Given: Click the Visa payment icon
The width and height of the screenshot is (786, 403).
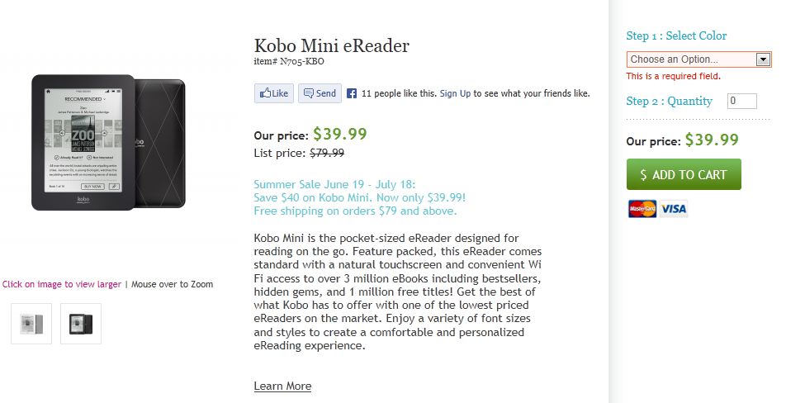Looking at the screenshot, I should 674,209.
